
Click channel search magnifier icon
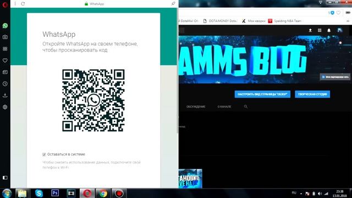pos(246,107)
